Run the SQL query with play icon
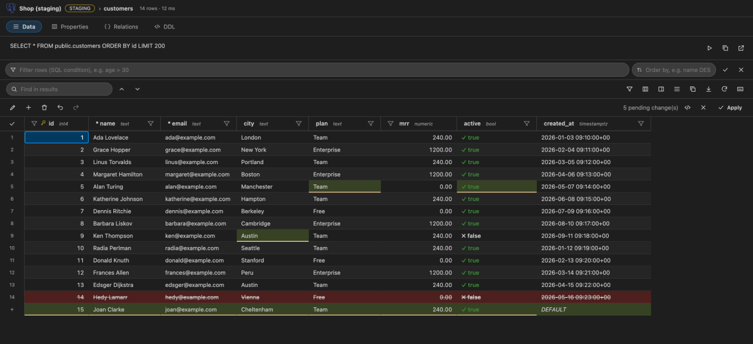Viewport: 753px width, 344px height. [x=709, y=48]
